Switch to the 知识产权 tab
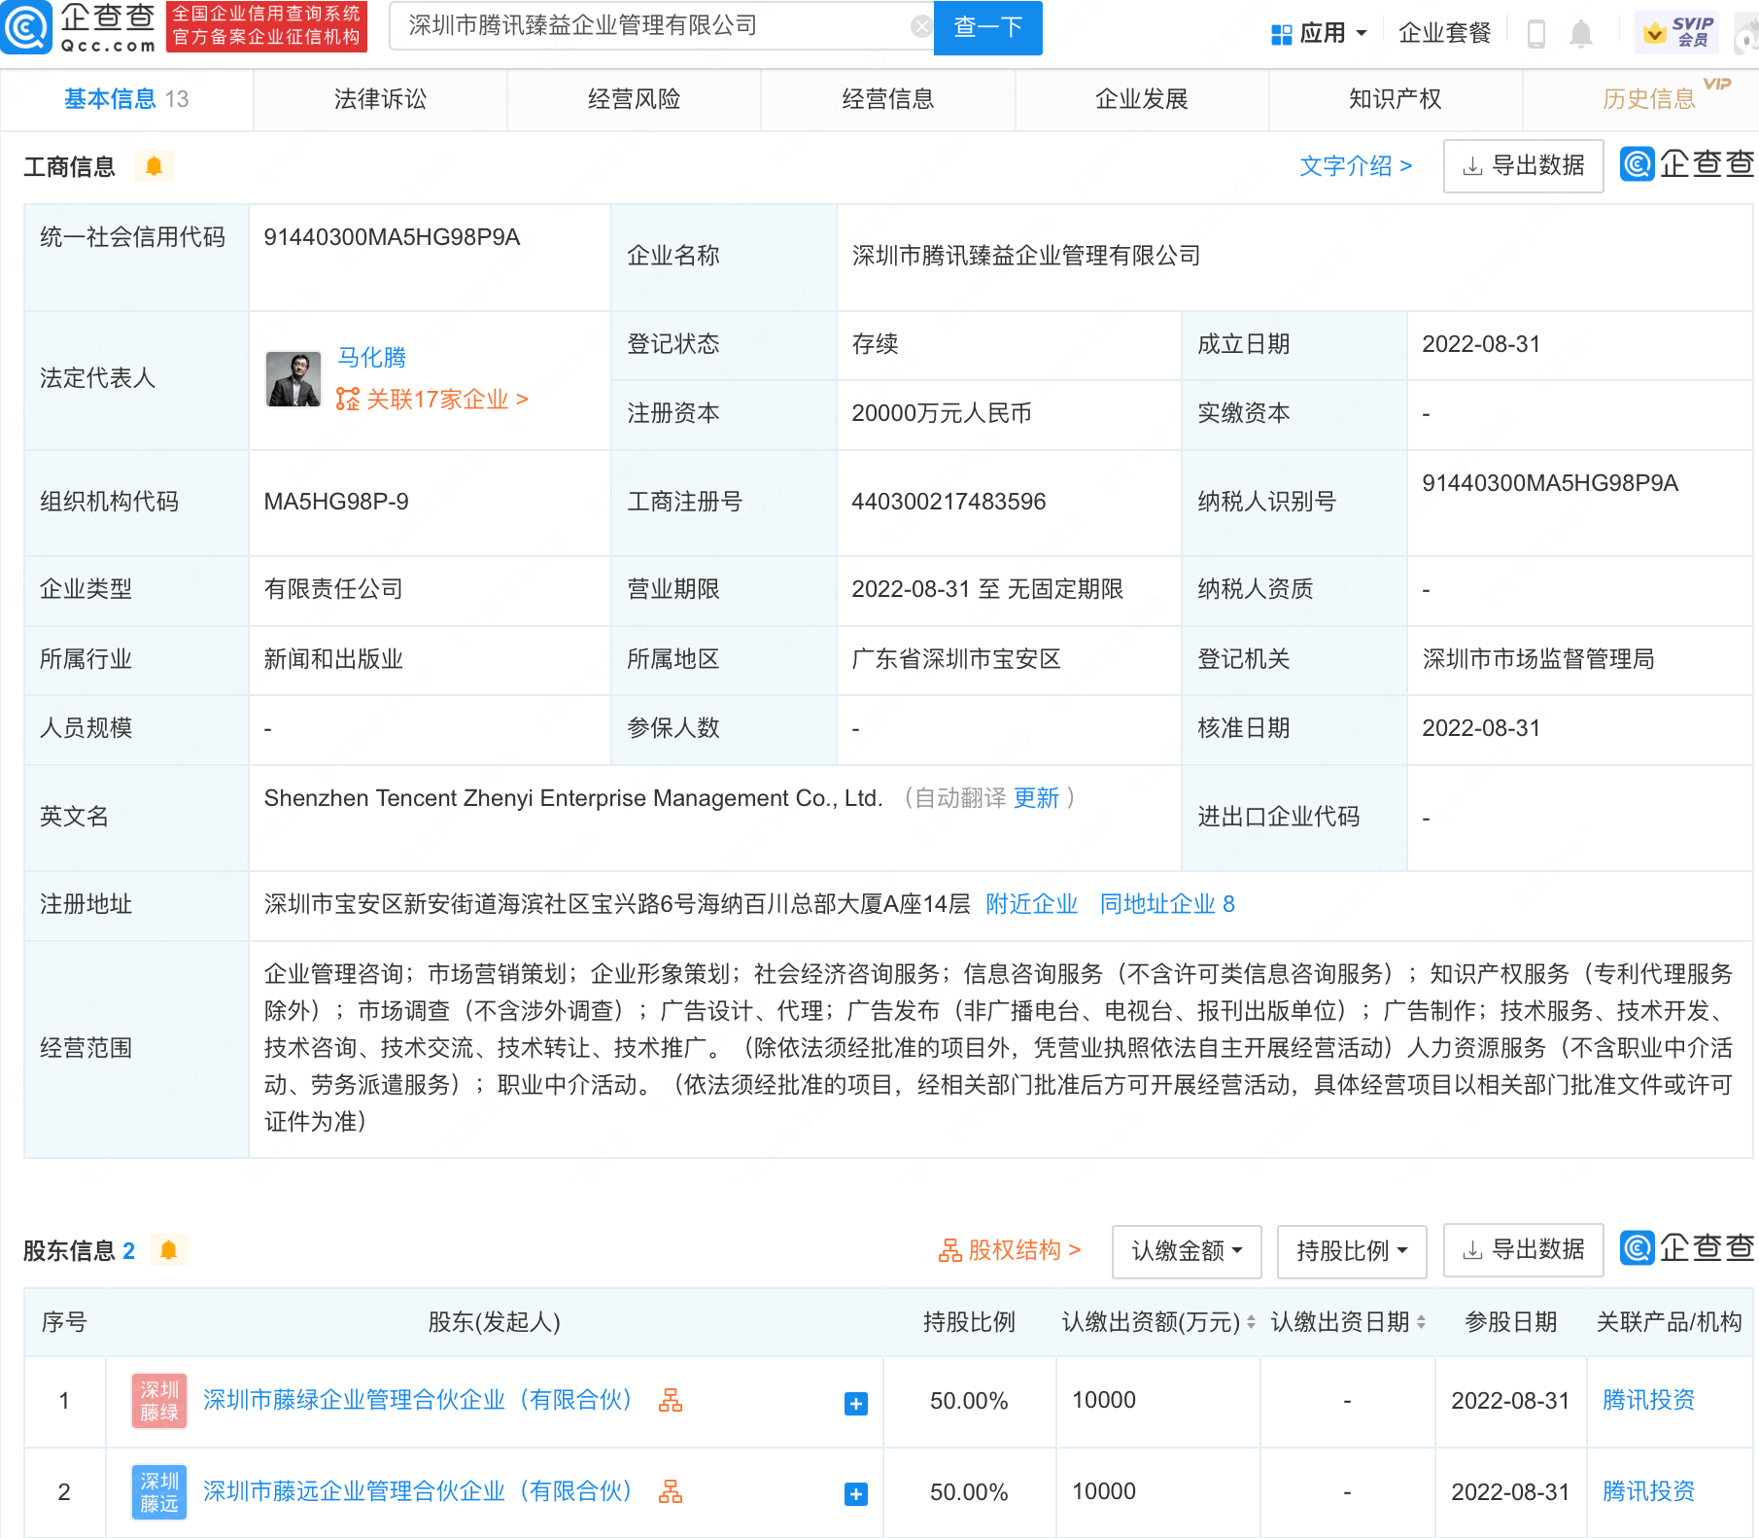1759x1538 pixels. coord(1394,98)
